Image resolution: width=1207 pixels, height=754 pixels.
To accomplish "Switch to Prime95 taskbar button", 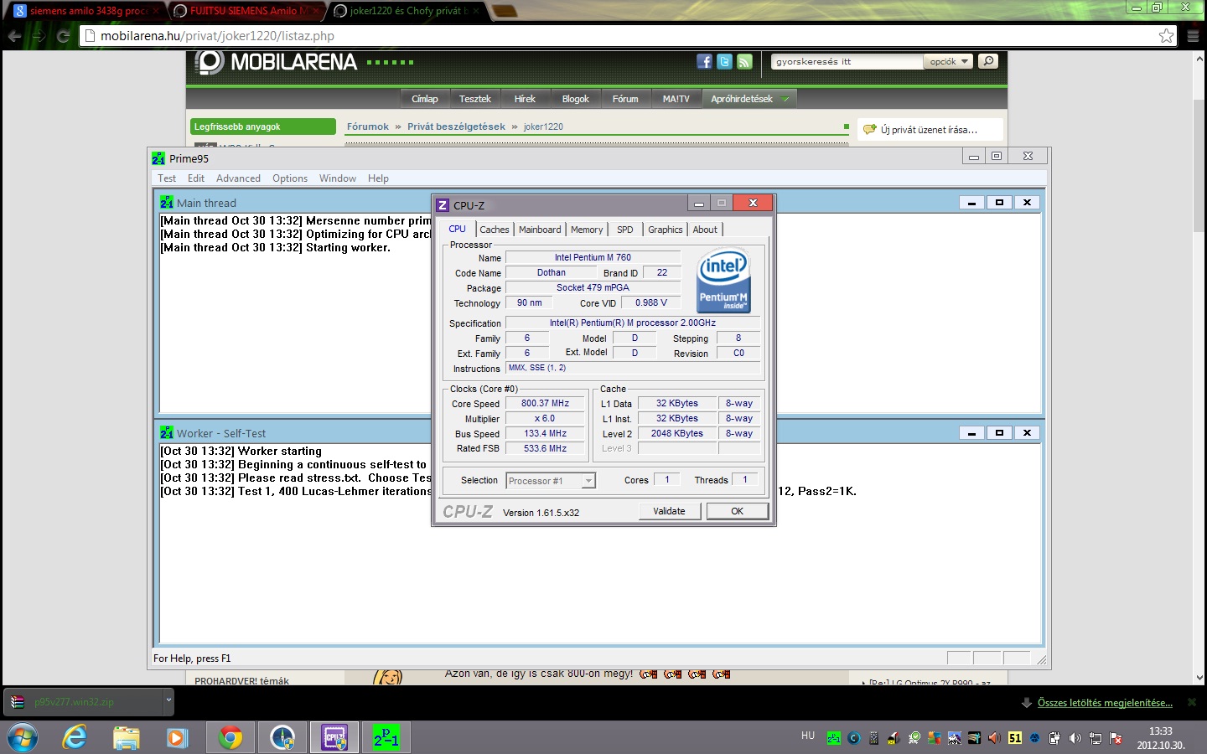I will point(386,738).
